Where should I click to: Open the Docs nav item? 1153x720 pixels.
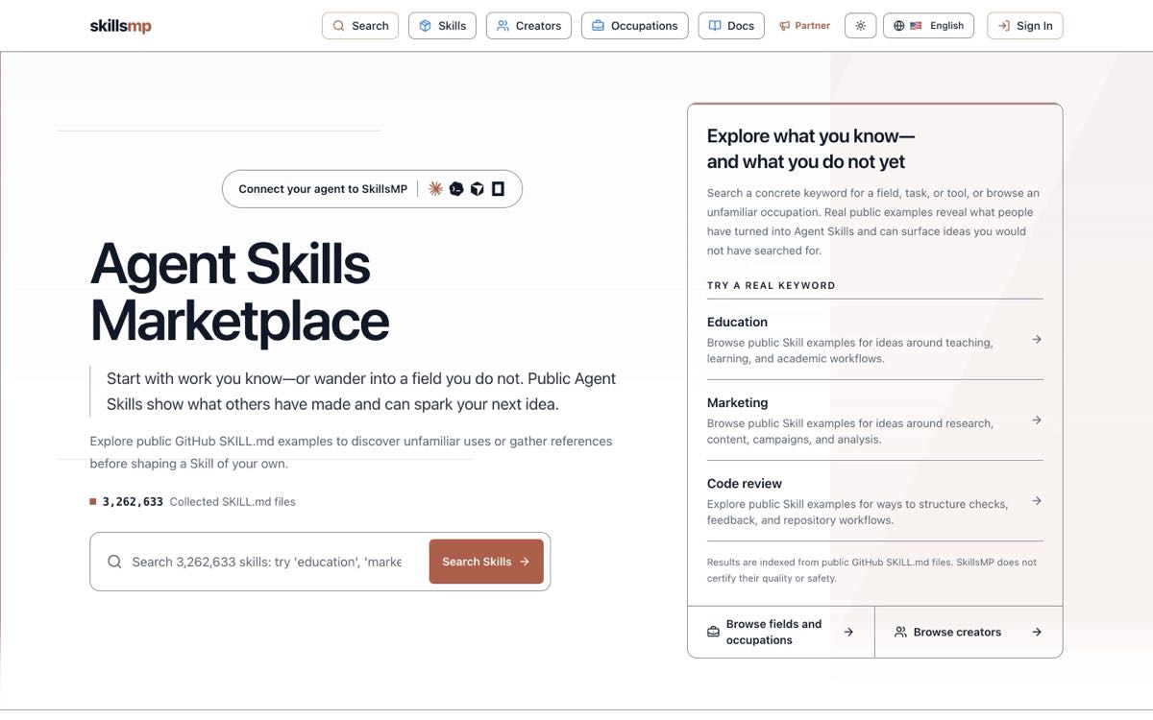click(x=731, y=26)
